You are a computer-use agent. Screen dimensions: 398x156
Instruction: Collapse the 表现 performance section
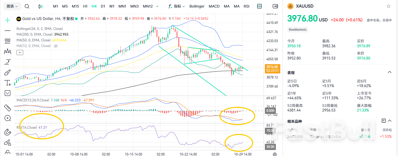point(390,72)
